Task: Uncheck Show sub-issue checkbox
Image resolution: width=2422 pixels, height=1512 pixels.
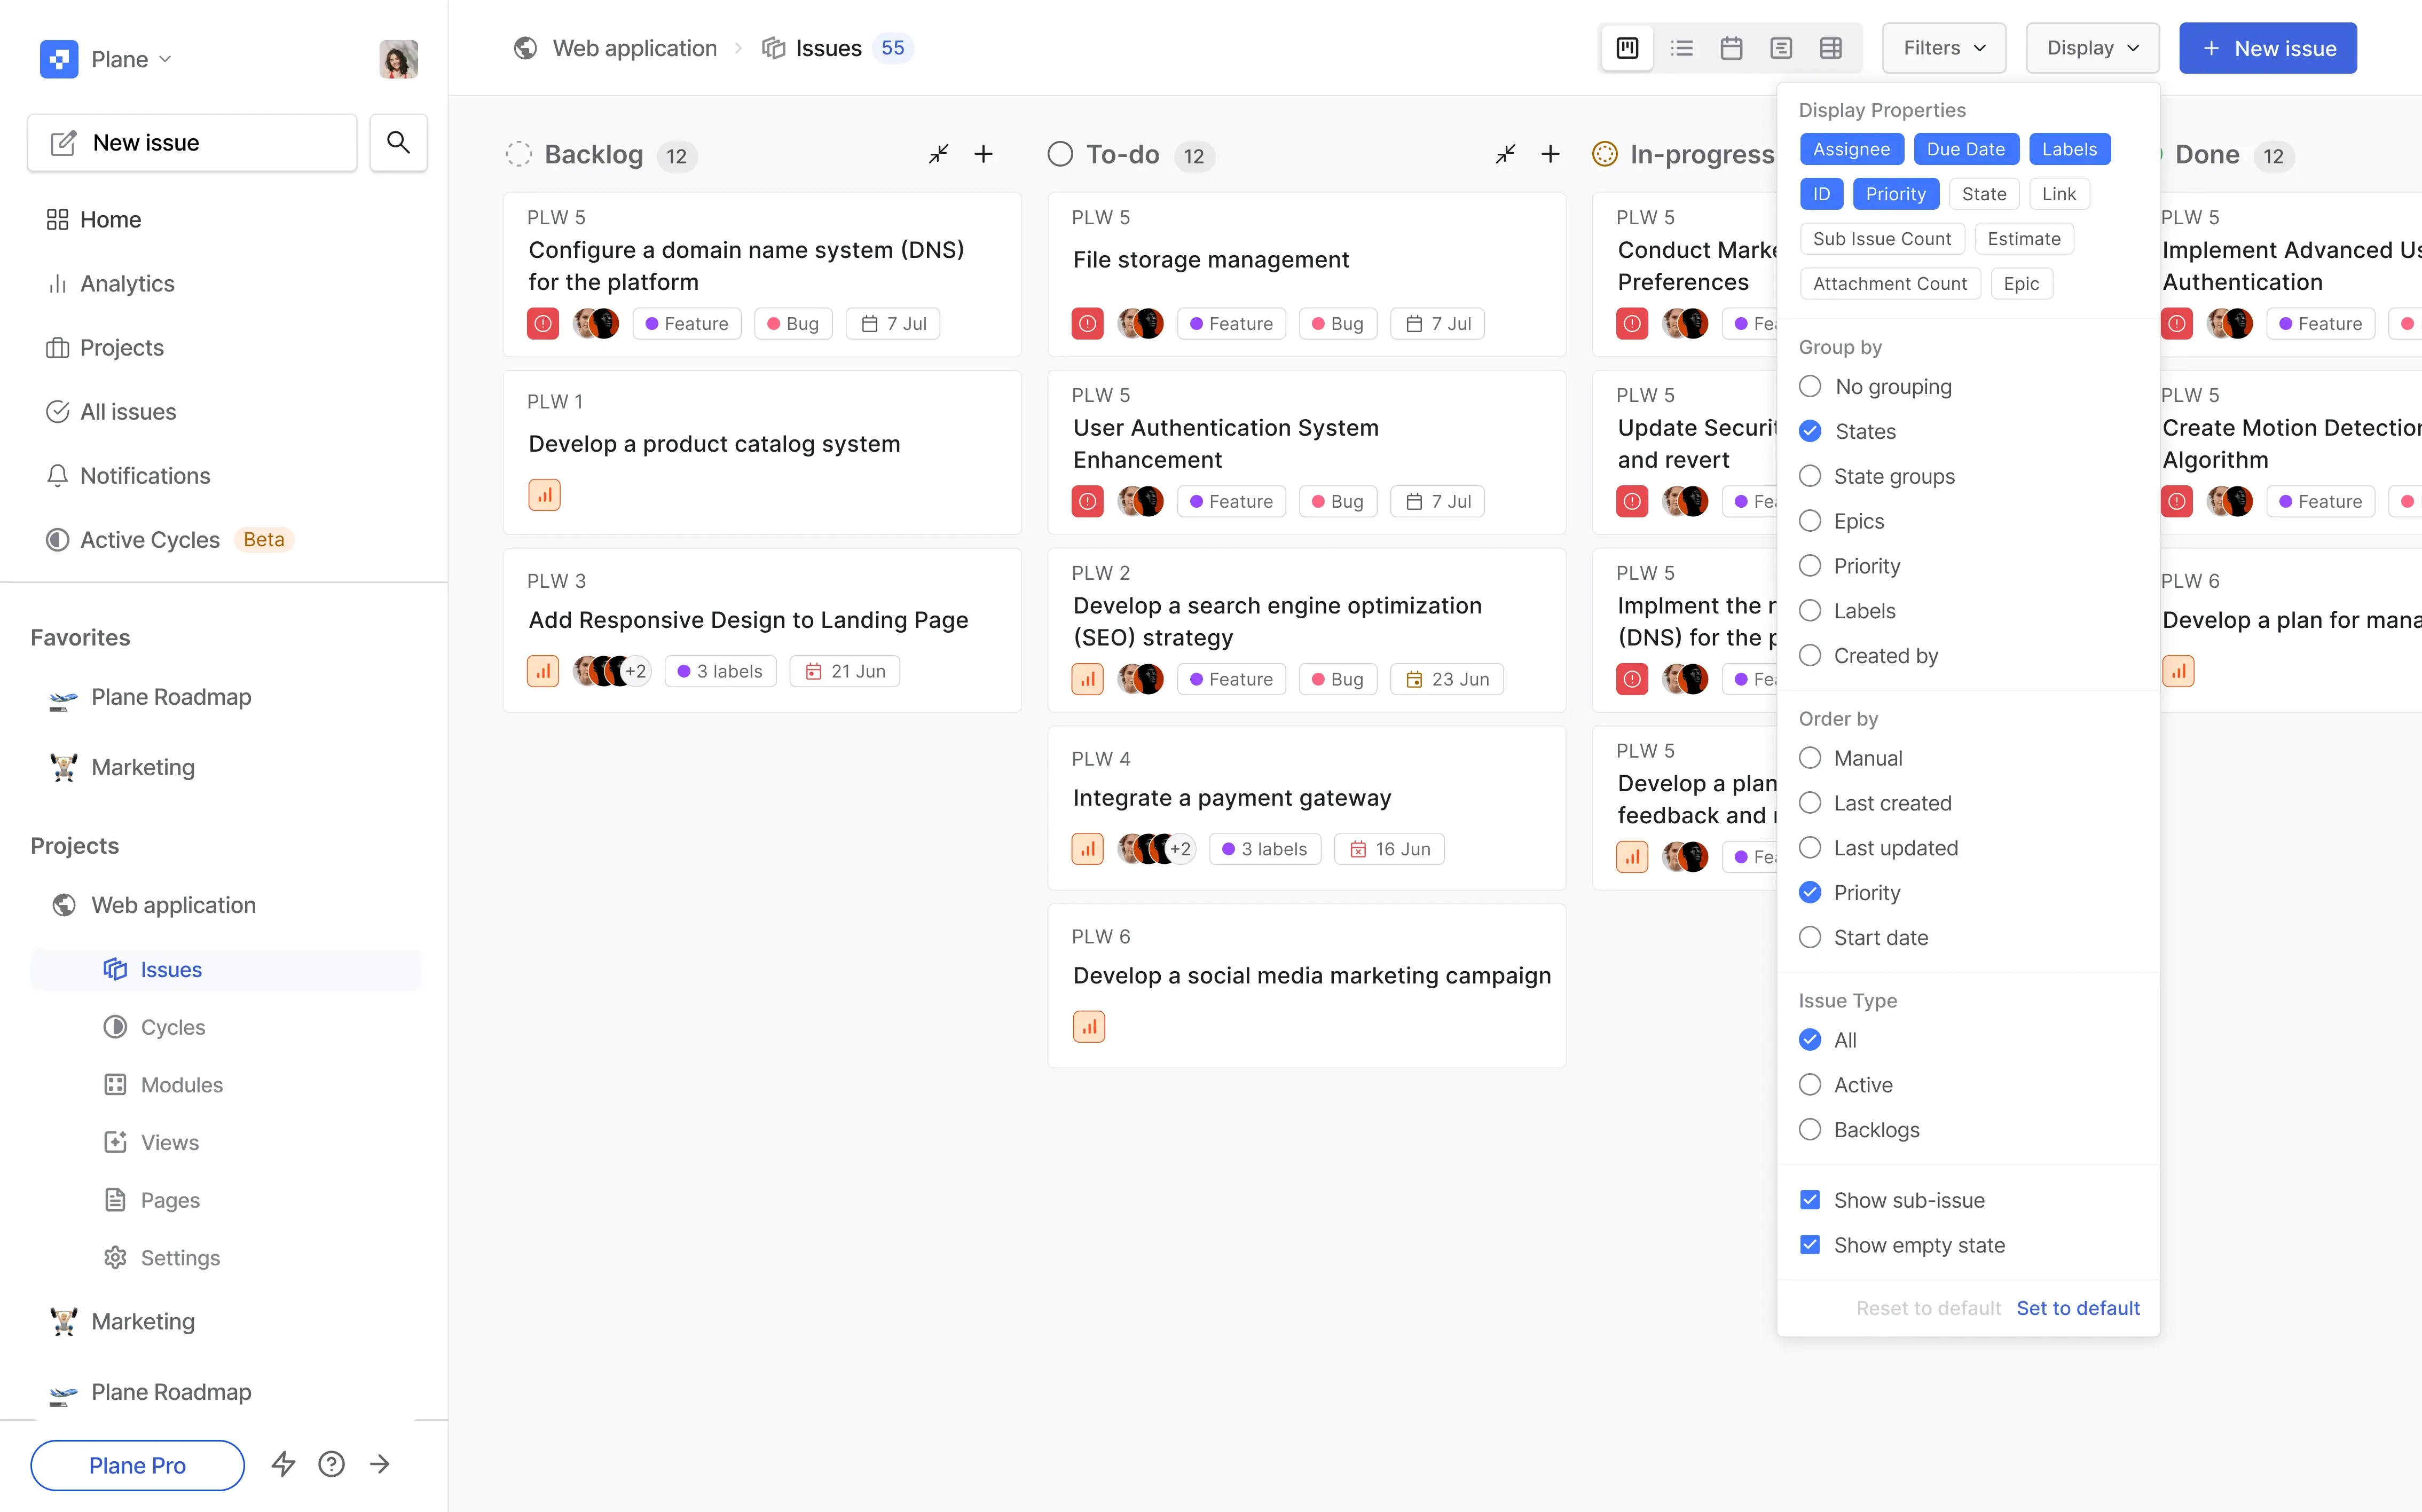Action: pyautogui.click(x=1810, y=1200)
